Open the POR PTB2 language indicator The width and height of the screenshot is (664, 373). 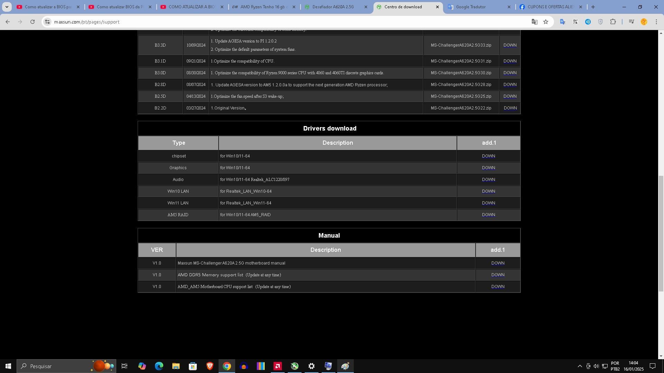(615, 366)
